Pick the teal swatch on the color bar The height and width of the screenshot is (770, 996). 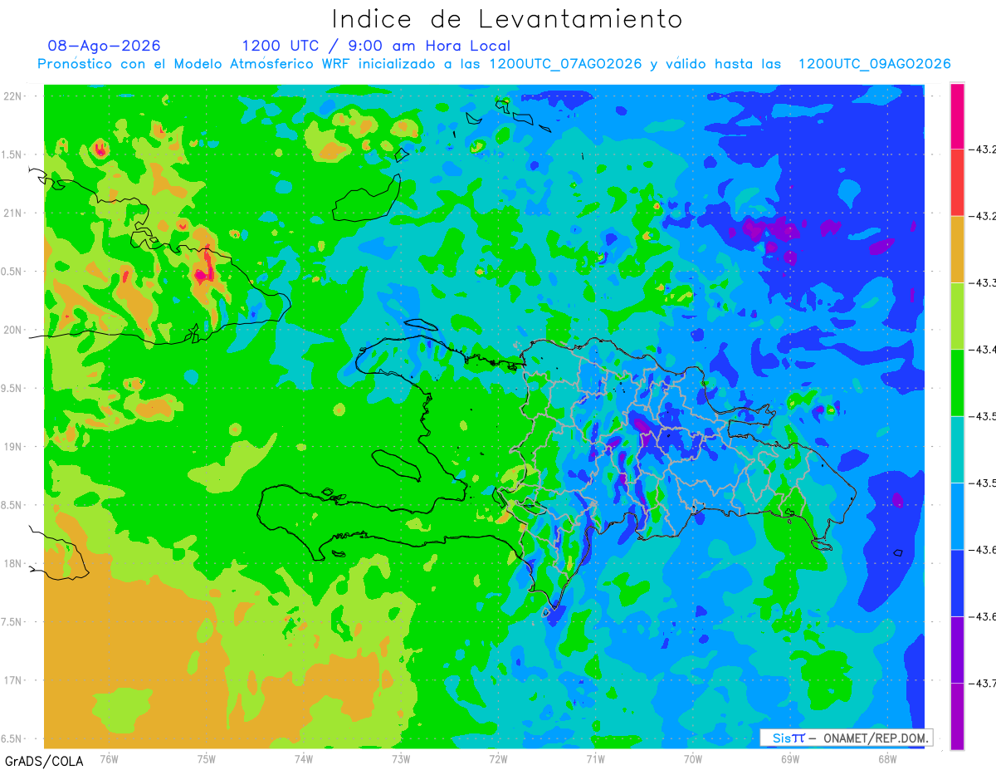(957, 449)
